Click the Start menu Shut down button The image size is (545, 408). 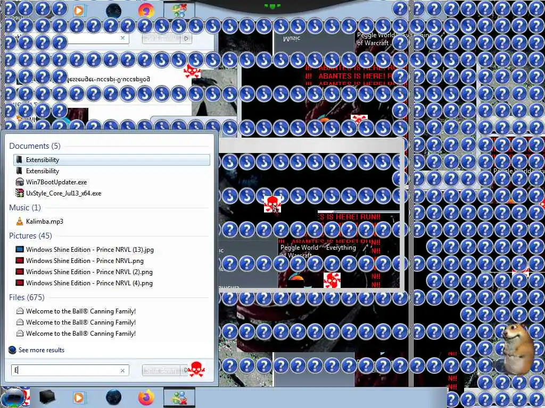coord(162,370)
